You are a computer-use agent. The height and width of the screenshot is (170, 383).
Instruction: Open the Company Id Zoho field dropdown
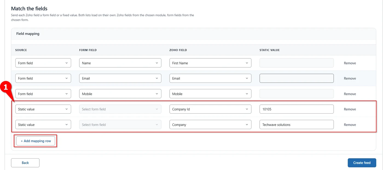(210, 109)
